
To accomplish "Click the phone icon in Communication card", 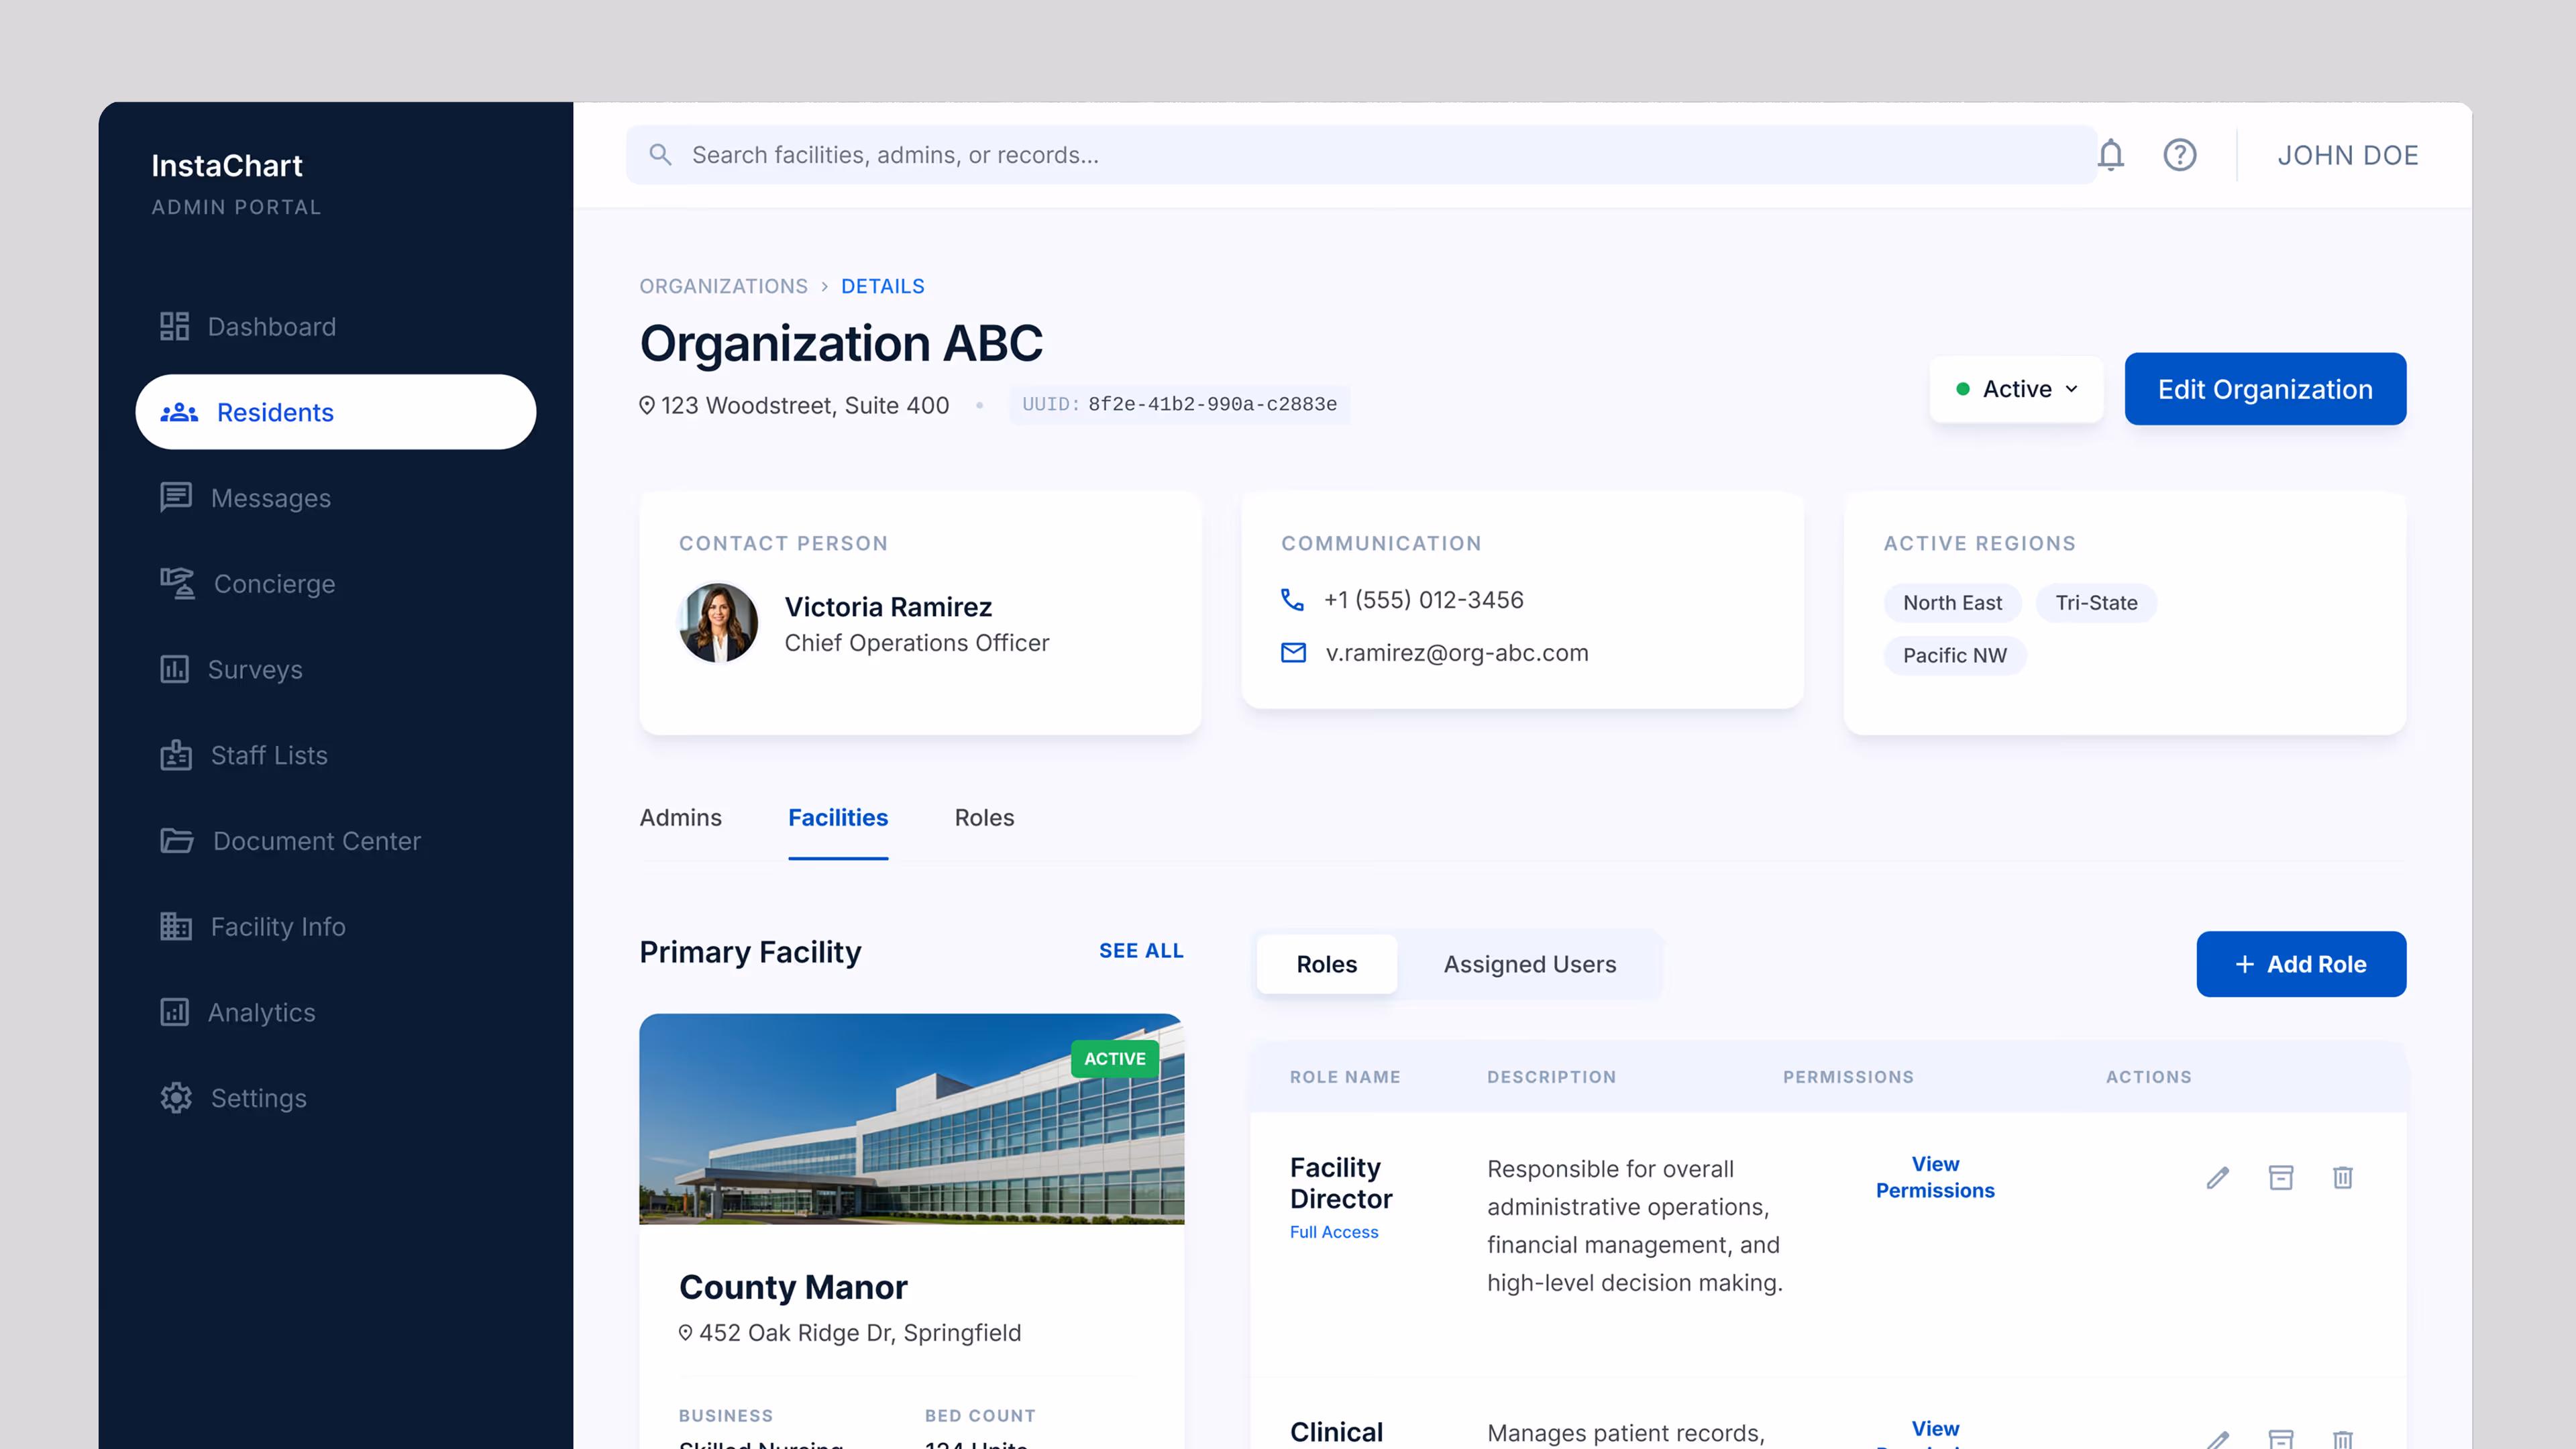I will click(x=1292, y=599).
